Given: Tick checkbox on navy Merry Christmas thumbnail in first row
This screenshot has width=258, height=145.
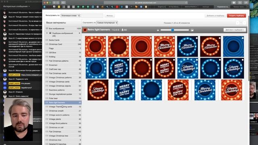Looking at the screenshot, I should [x=197, y=38].
